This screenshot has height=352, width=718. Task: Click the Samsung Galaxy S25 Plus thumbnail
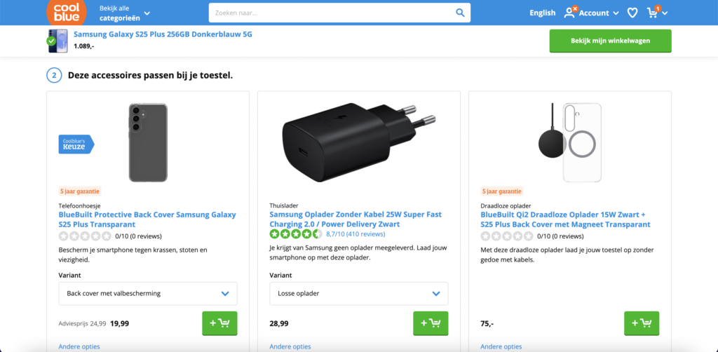coord(57,41)
